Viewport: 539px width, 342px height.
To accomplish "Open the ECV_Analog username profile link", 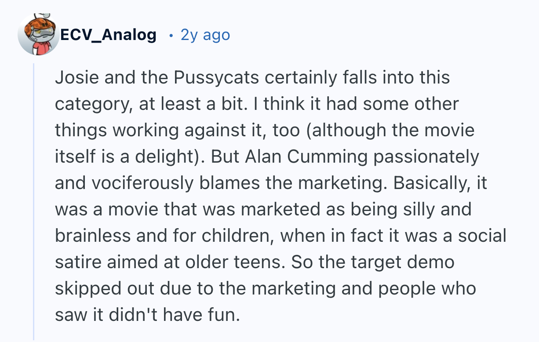I will 108,35.
